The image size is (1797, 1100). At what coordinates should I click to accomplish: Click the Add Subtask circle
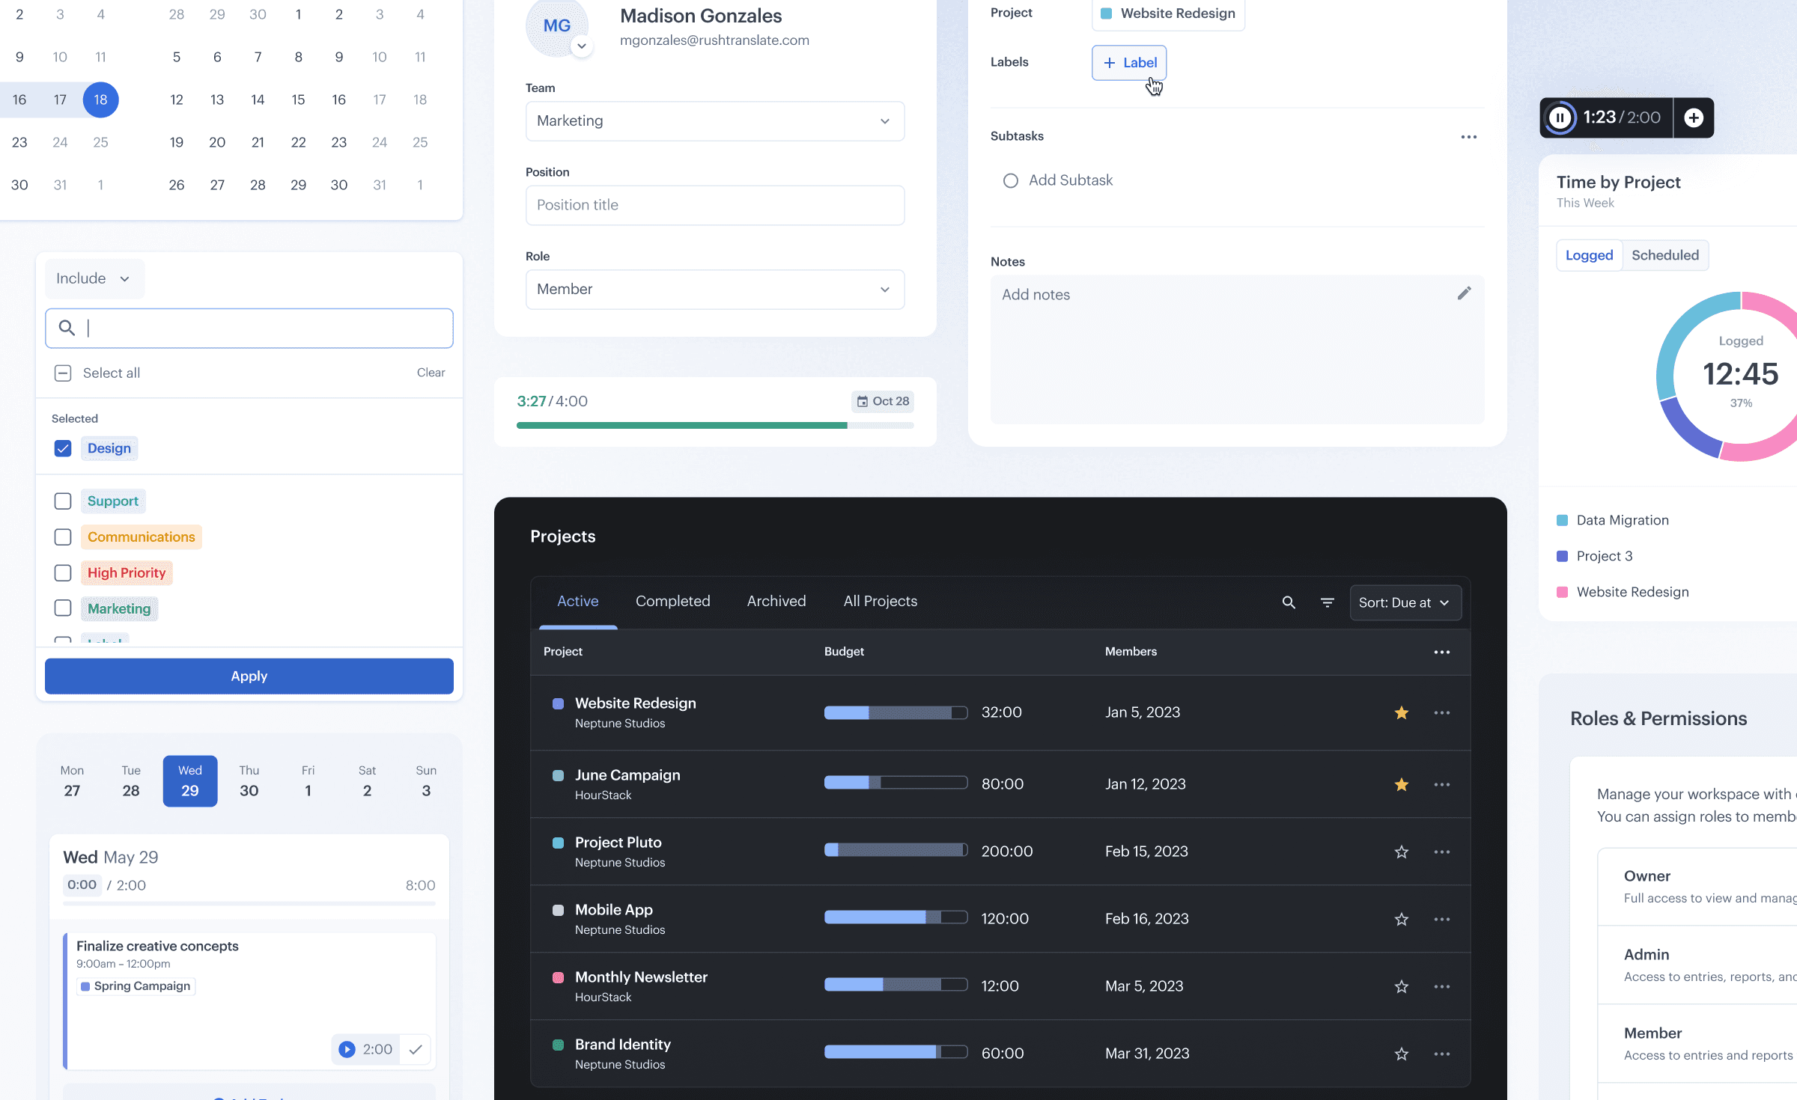click(x=1011, y=180)
